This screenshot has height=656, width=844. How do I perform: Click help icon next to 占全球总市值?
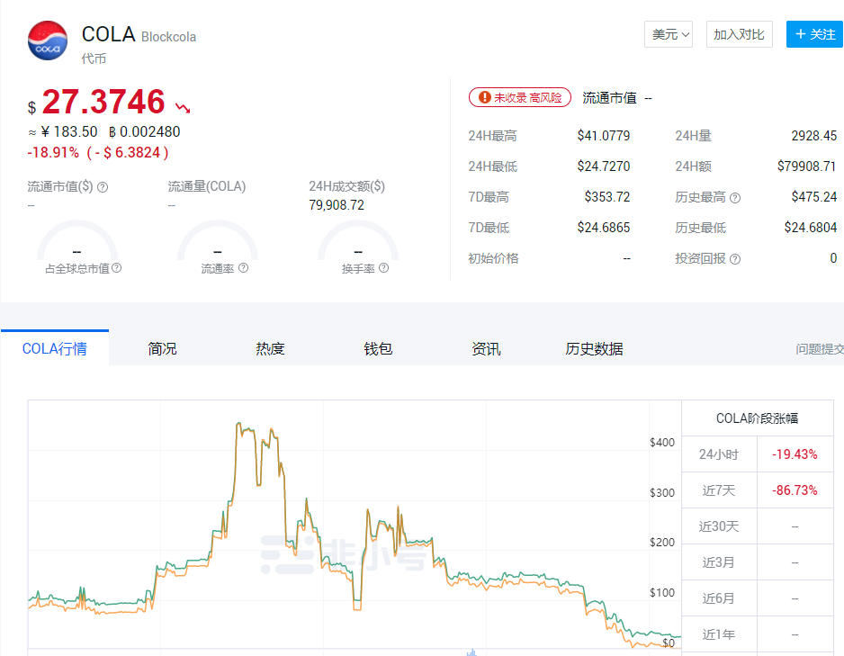[116, 268]
